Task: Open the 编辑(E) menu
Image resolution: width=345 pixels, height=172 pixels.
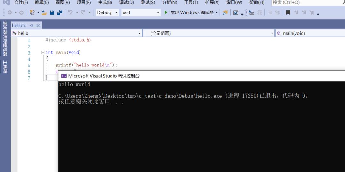Action: pyautogui.click(x=42, y=3)
